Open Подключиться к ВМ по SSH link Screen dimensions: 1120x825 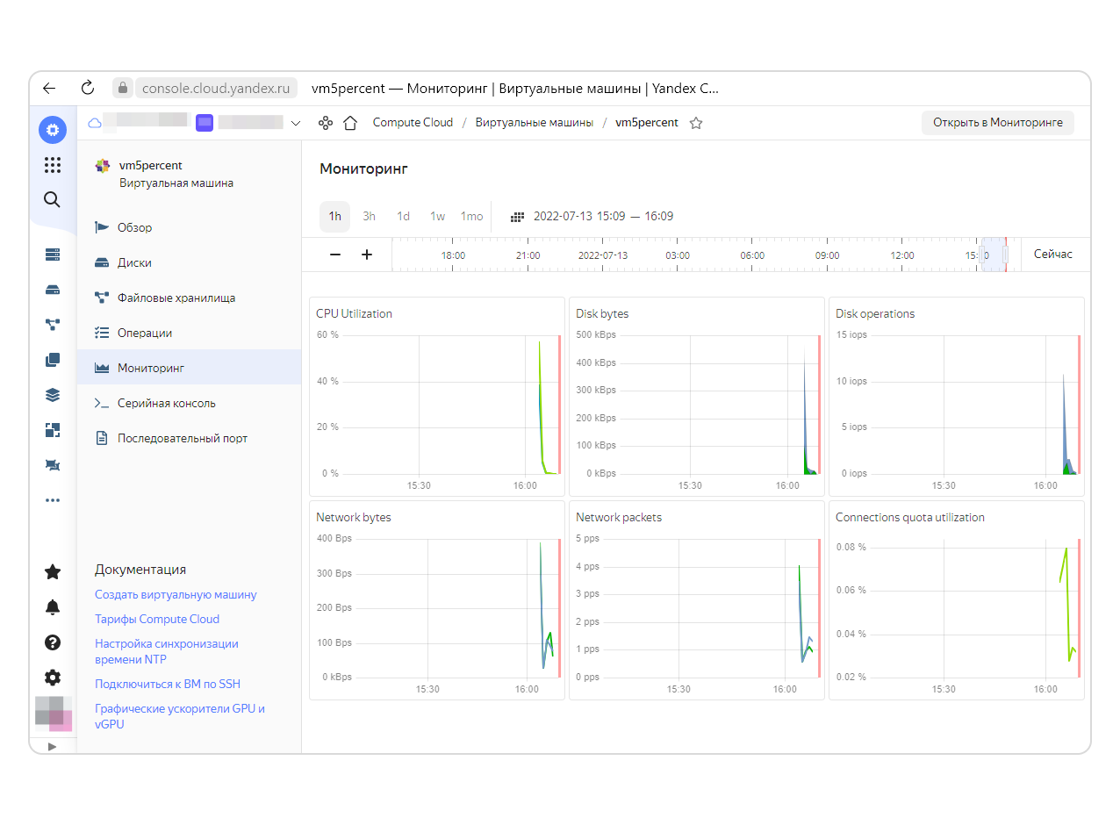168,684
